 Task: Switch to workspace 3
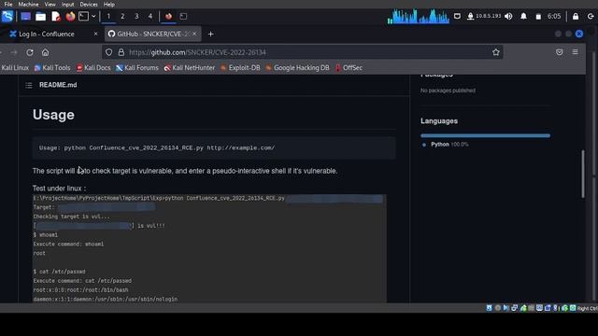click(136, 17)
